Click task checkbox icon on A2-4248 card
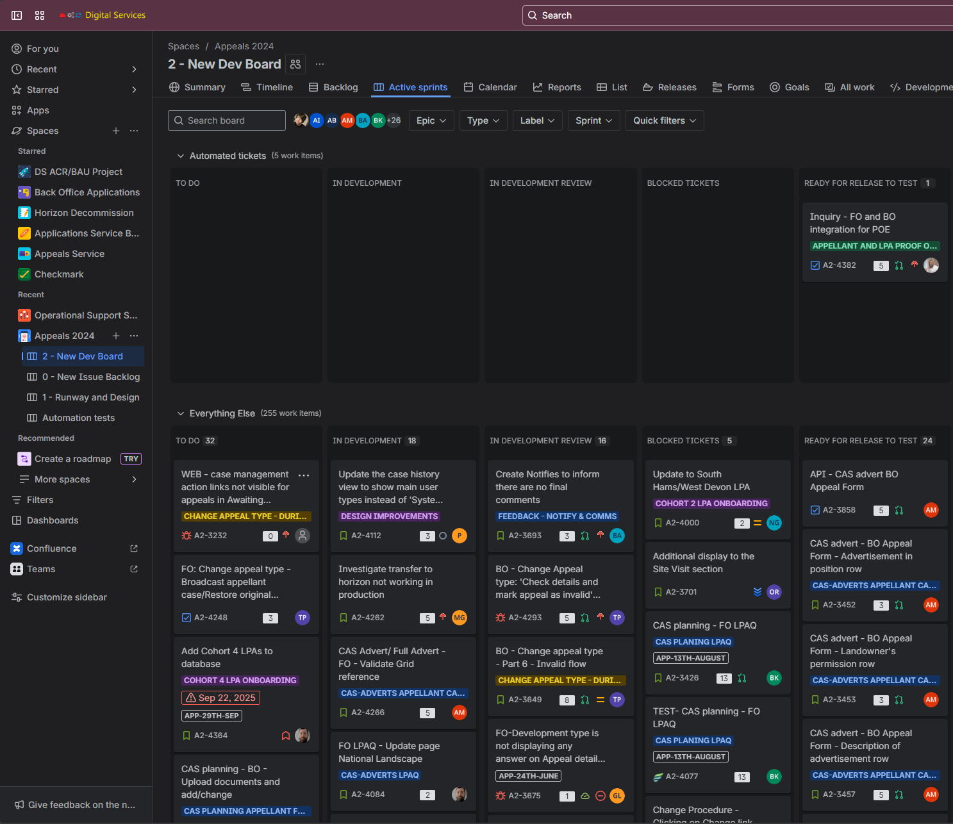953x824 pixels. coord(186,618)
